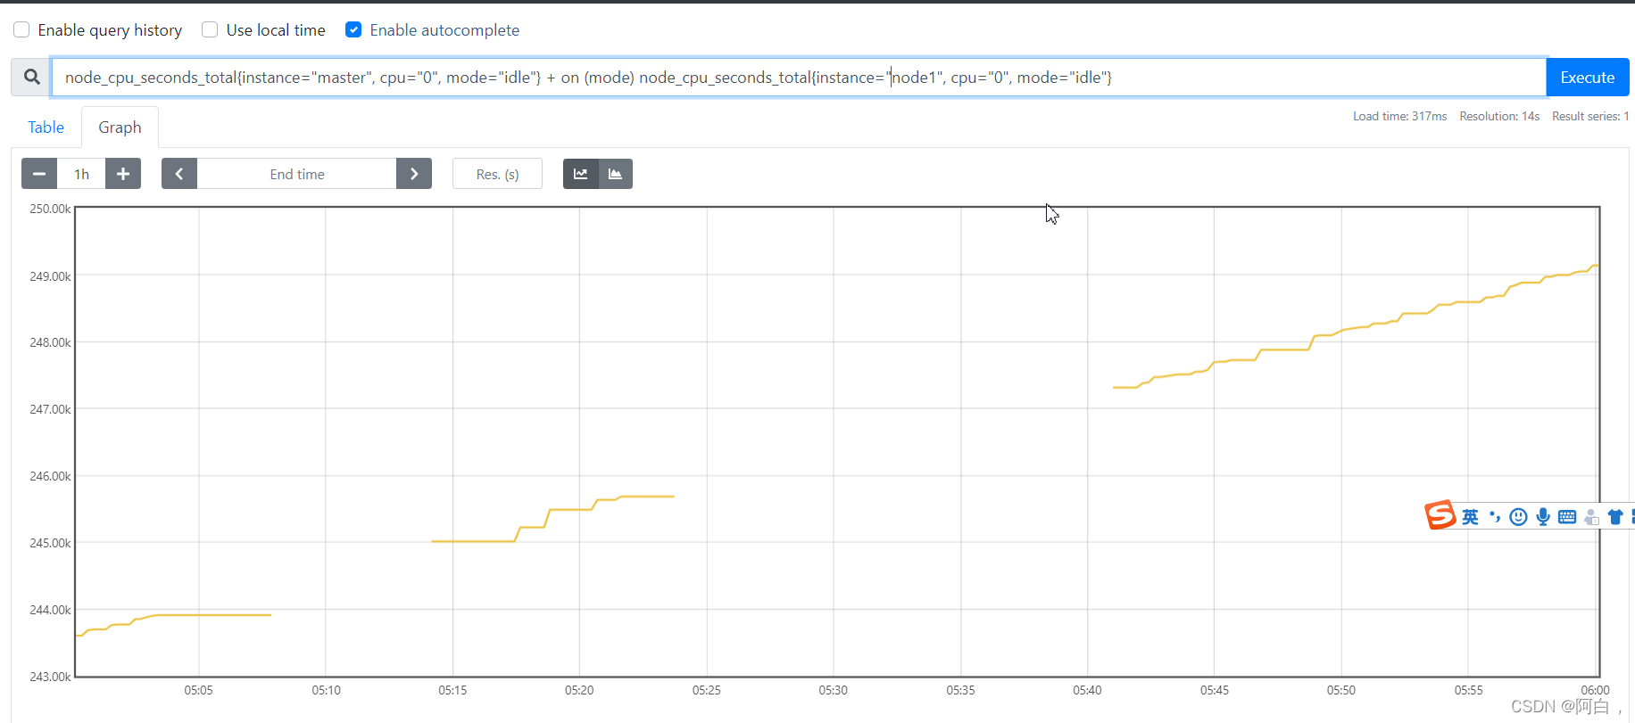Image resolution: width=1635 pixels, height=723 pixels.
Task: Toggle Use local time checkbox
Action: [x=210, y=29]
